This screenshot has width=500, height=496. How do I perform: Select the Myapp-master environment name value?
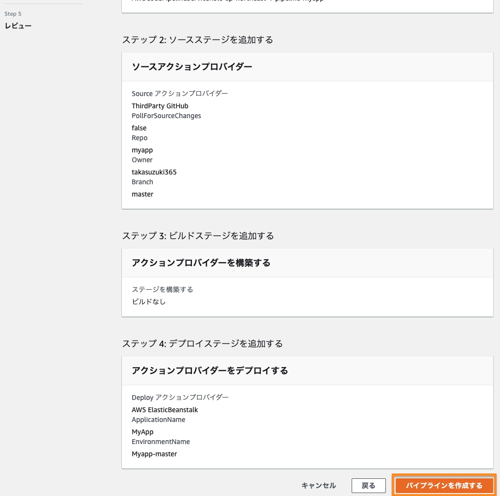coord(154,454)
